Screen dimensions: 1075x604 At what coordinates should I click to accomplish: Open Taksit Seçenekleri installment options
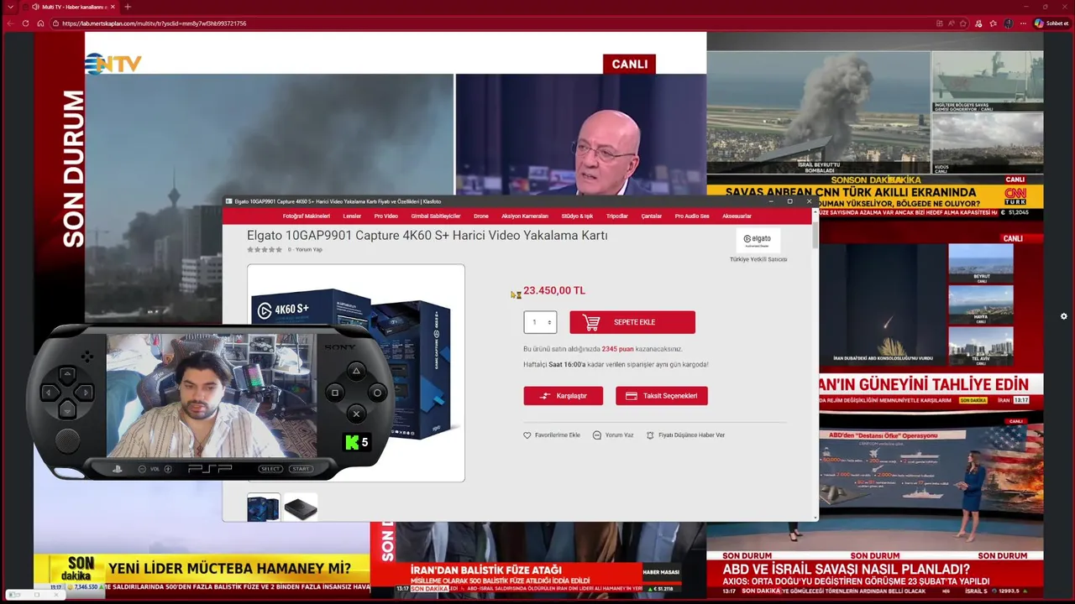(662, 396)
